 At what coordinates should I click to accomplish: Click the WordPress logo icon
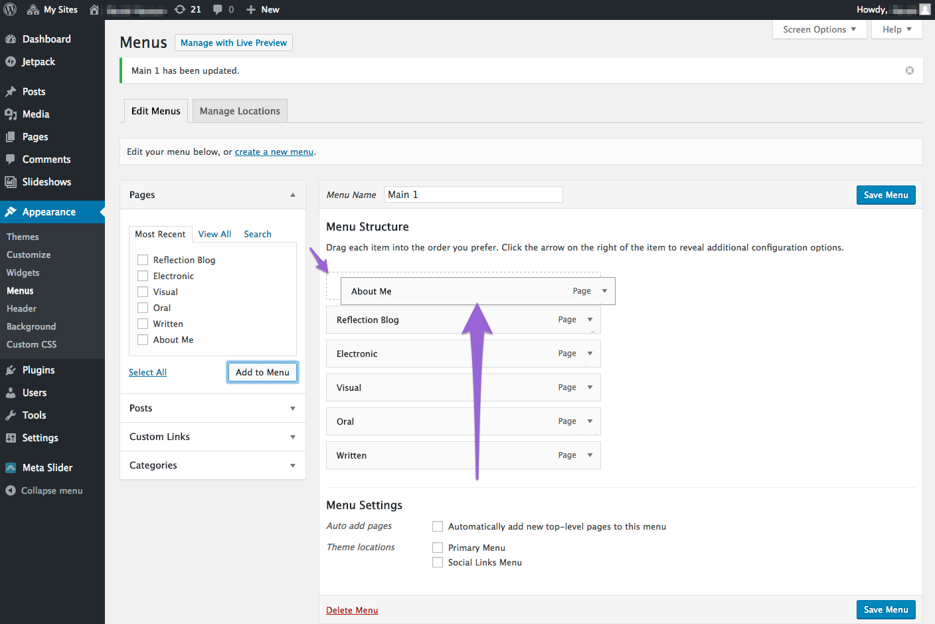click(10, 9)
